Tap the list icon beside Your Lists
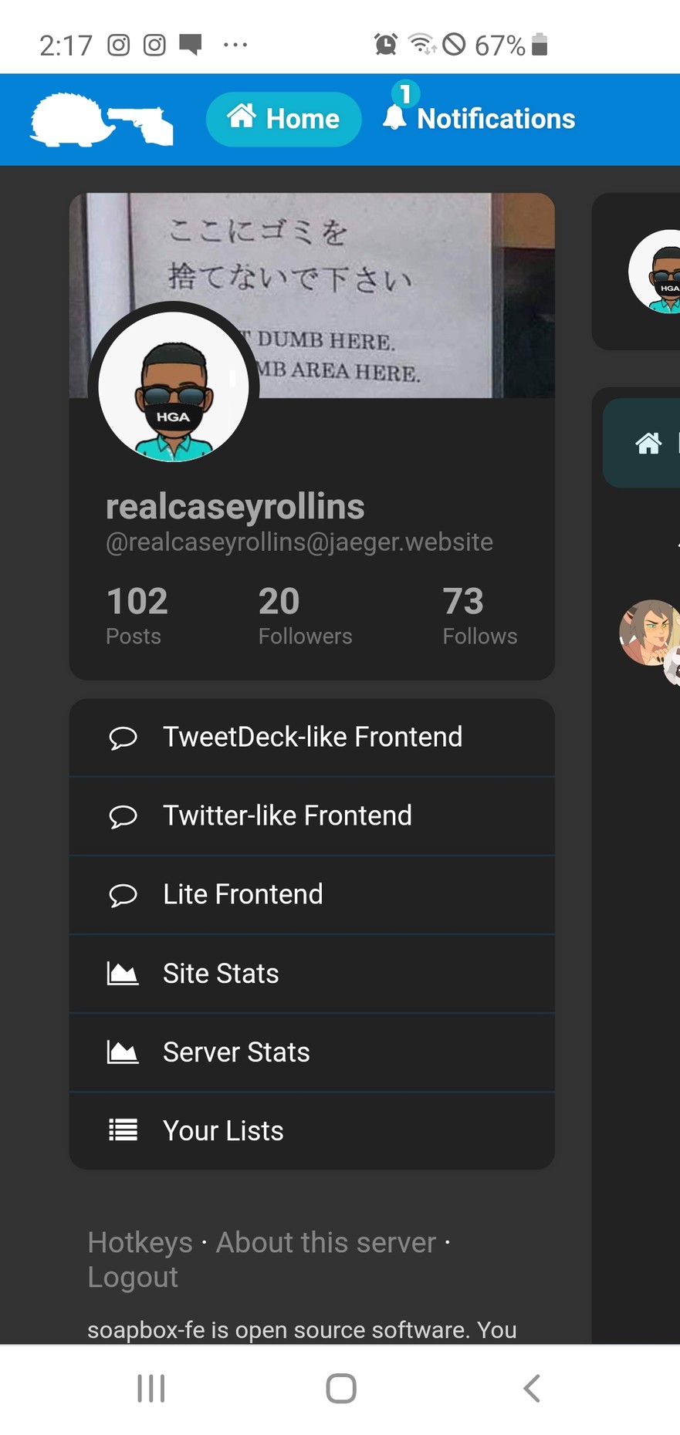This screenshot has height=1435, width=680. tap(123, 1131)
